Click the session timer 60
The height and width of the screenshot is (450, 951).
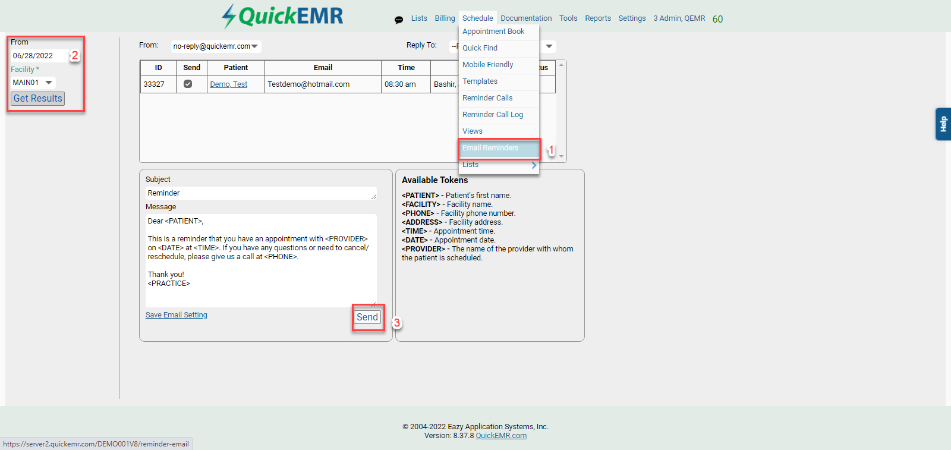pos(717,19)
